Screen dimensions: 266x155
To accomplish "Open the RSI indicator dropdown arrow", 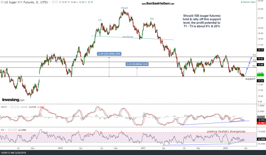I will click(x=5, y=130).
